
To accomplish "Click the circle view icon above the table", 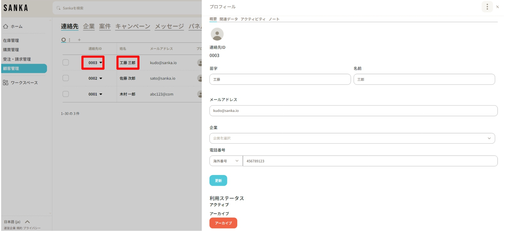I will click(63, 40).
